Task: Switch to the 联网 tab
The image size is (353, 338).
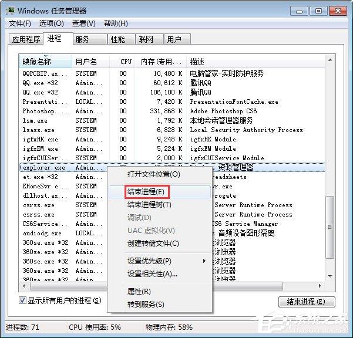Action: [150, 39]
